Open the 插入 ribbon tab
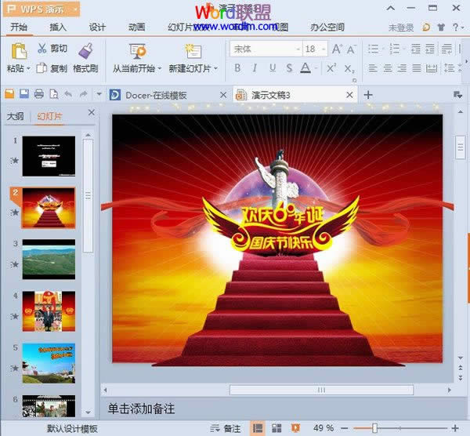 58,27
